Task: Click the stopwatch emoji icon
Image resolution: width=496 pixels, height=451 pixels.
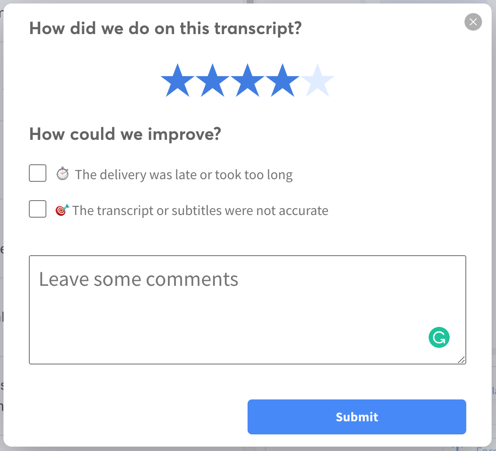Action: click(63, 173)
